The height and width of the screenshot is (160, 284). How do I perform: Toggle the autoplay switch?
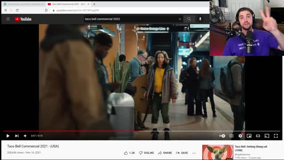222,136
